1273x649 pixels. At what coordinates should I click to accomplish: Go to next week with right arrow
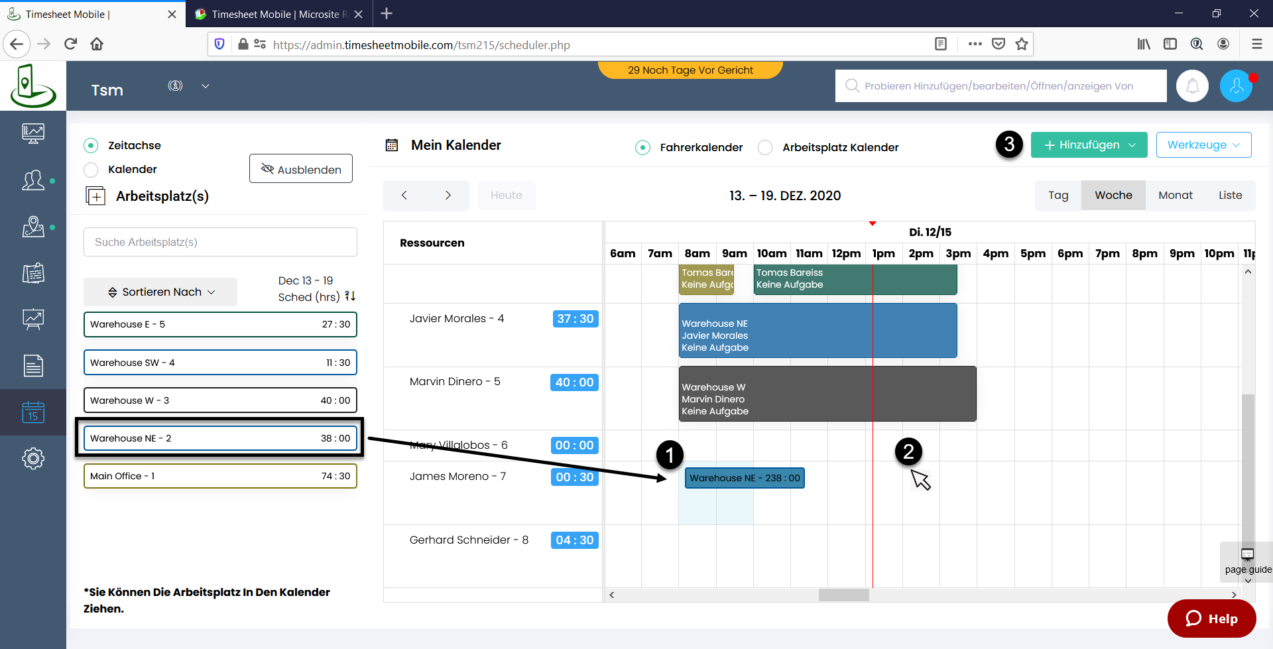(448, 196)
